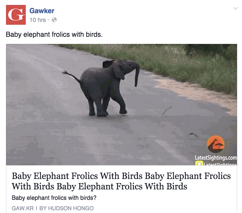Click the orange LatestSightings giraffe logo
This screenshot has height=213, width=242.
click(216, 144)
